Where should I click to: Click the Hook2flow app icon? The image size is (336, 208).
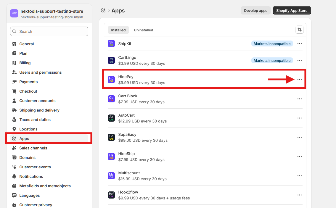pyautogui.click(x=111, y=195)
